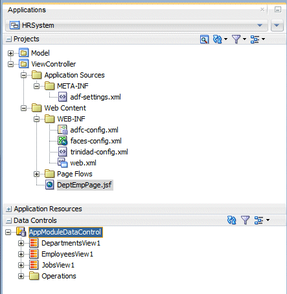Click the trinidad-config.xml file icon

coord(62,152)
